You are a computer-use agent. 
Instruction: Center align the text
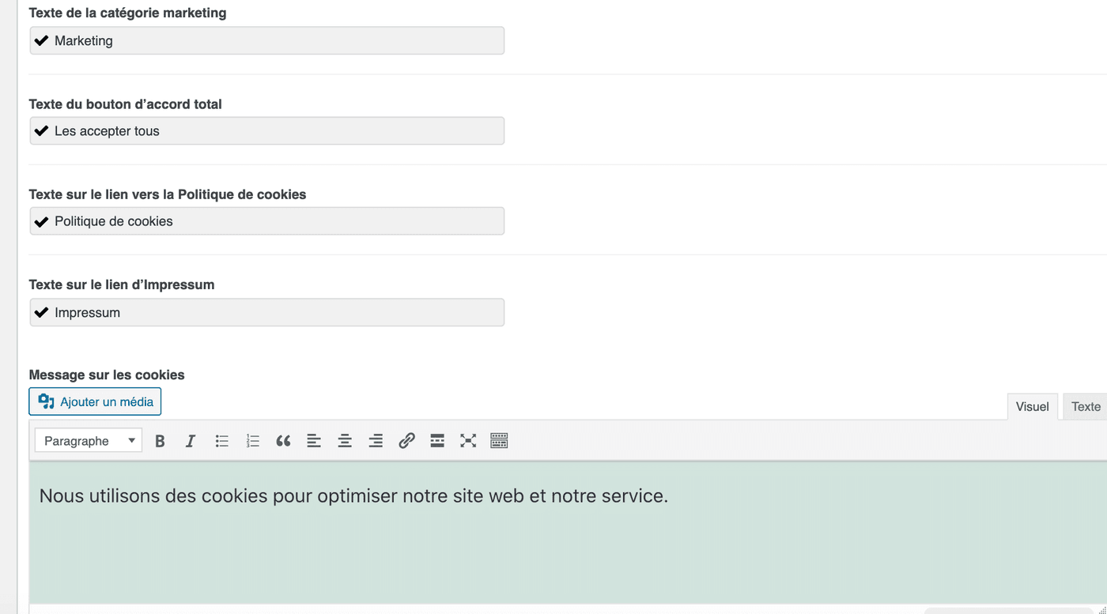tap(345, 441)
